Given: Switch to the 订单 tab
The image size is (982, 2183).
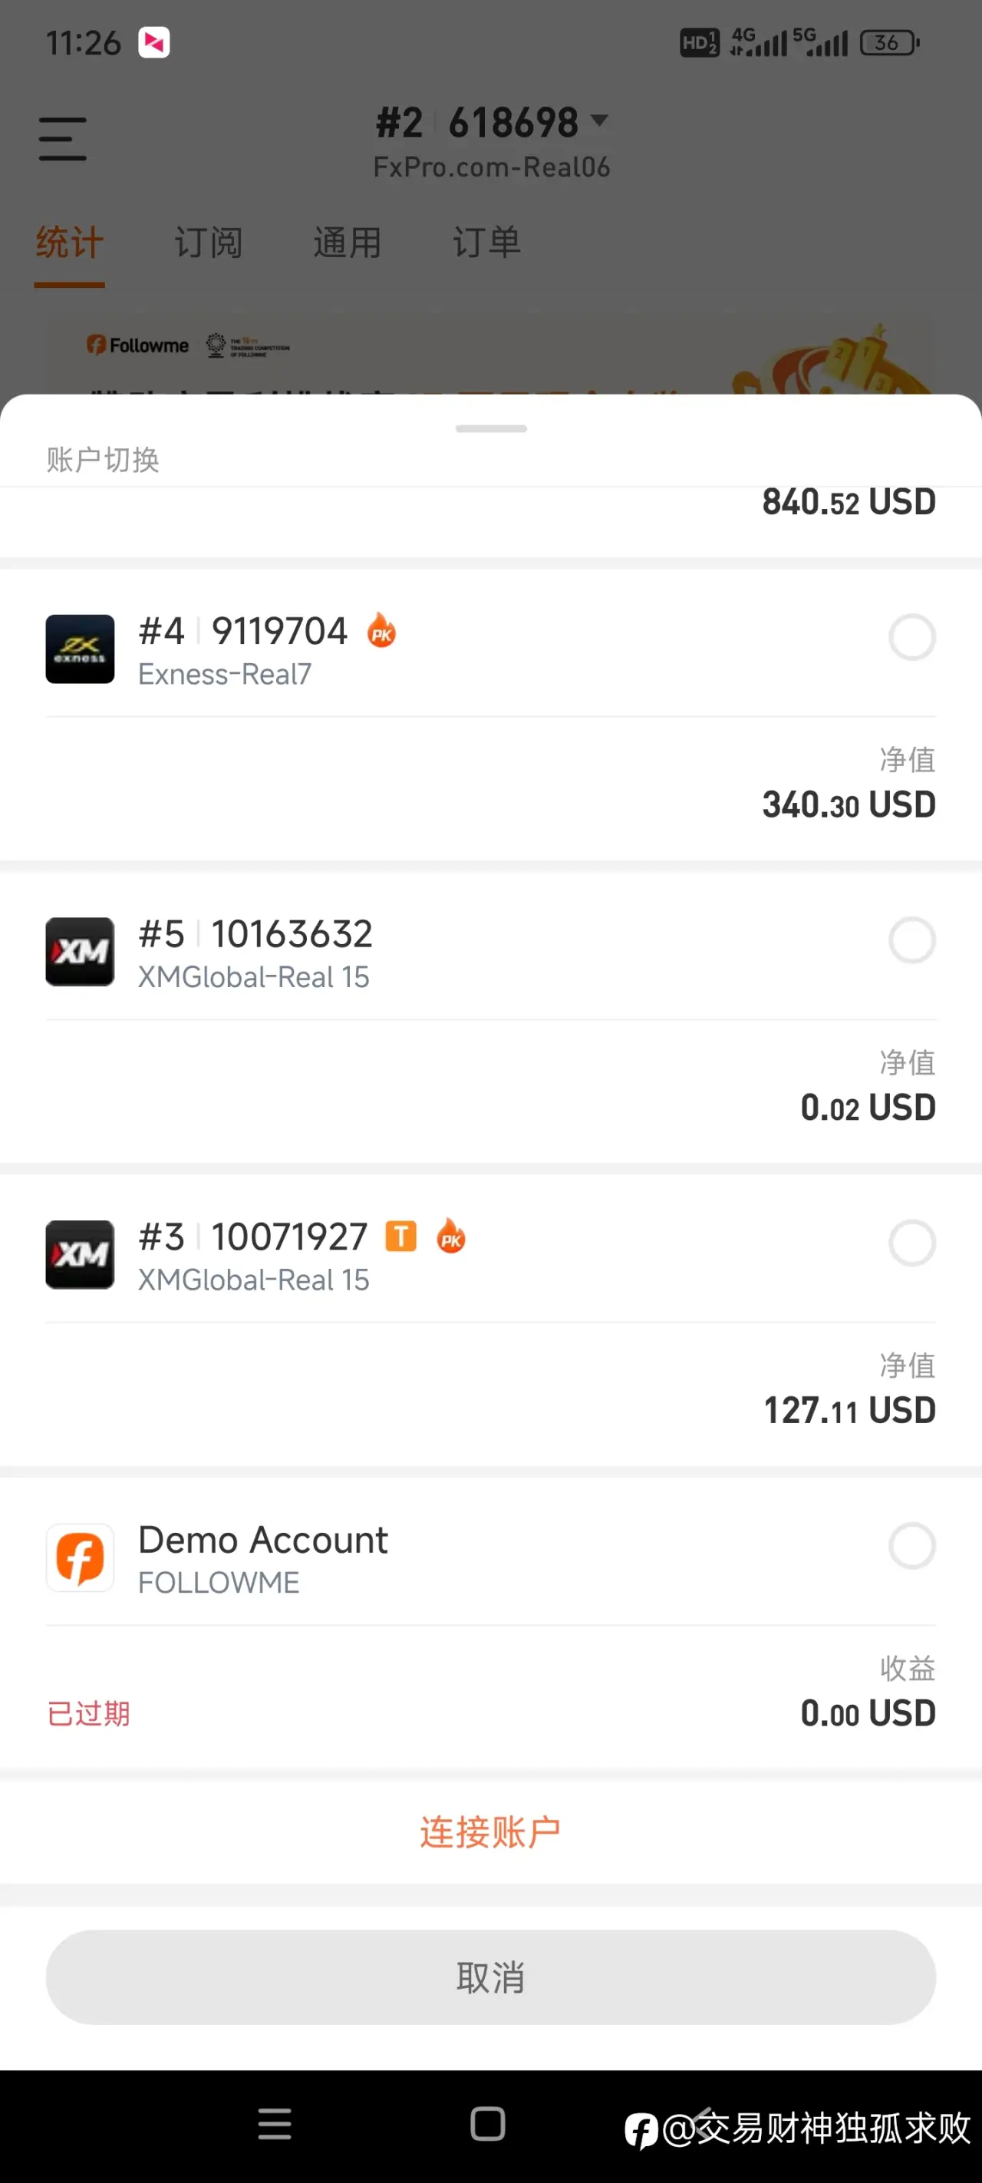Looking at the screenshot, I should point(486,243).
